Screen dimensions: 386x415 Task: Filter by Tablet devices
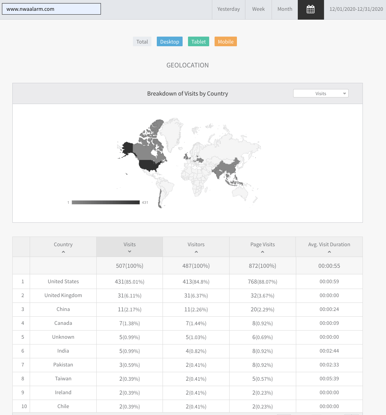pyautogui.click(x=198, y=42)
